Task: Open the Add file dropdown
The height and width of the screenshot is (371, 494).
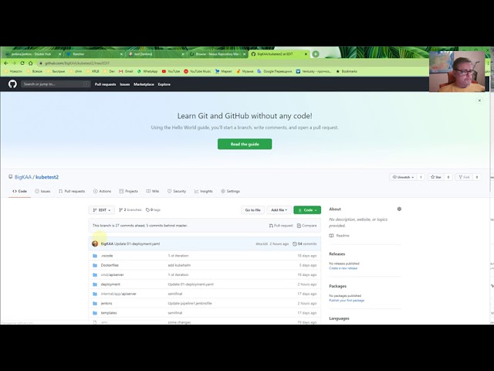Action: click(279, 209)
